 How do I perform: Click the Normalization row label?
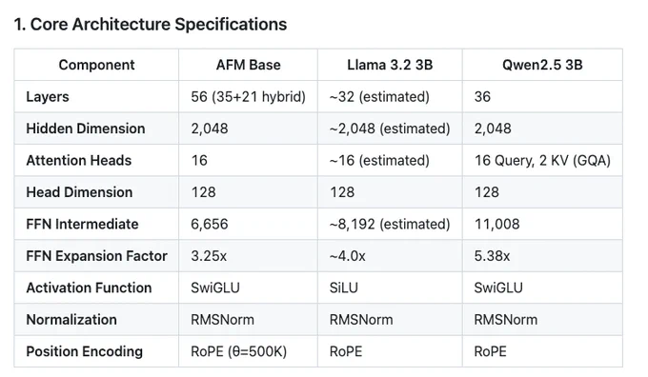71,319
